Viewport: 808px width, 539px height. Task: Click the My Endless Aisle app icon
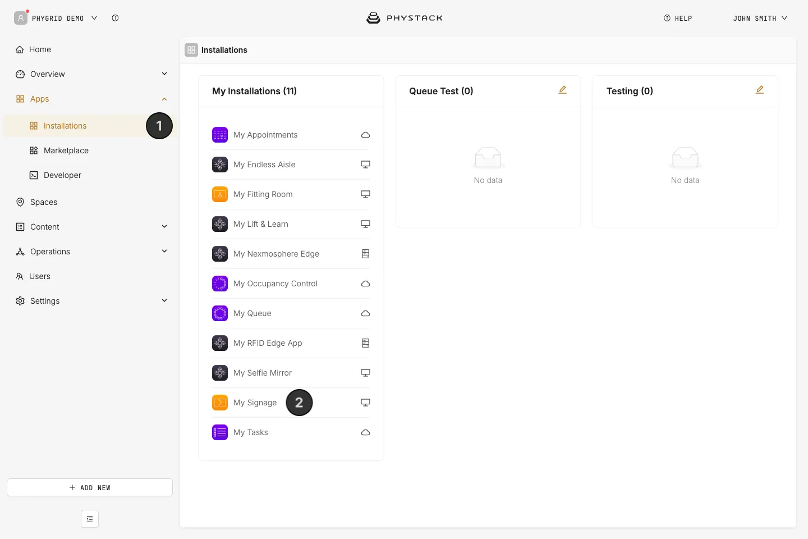coord(220,165)
